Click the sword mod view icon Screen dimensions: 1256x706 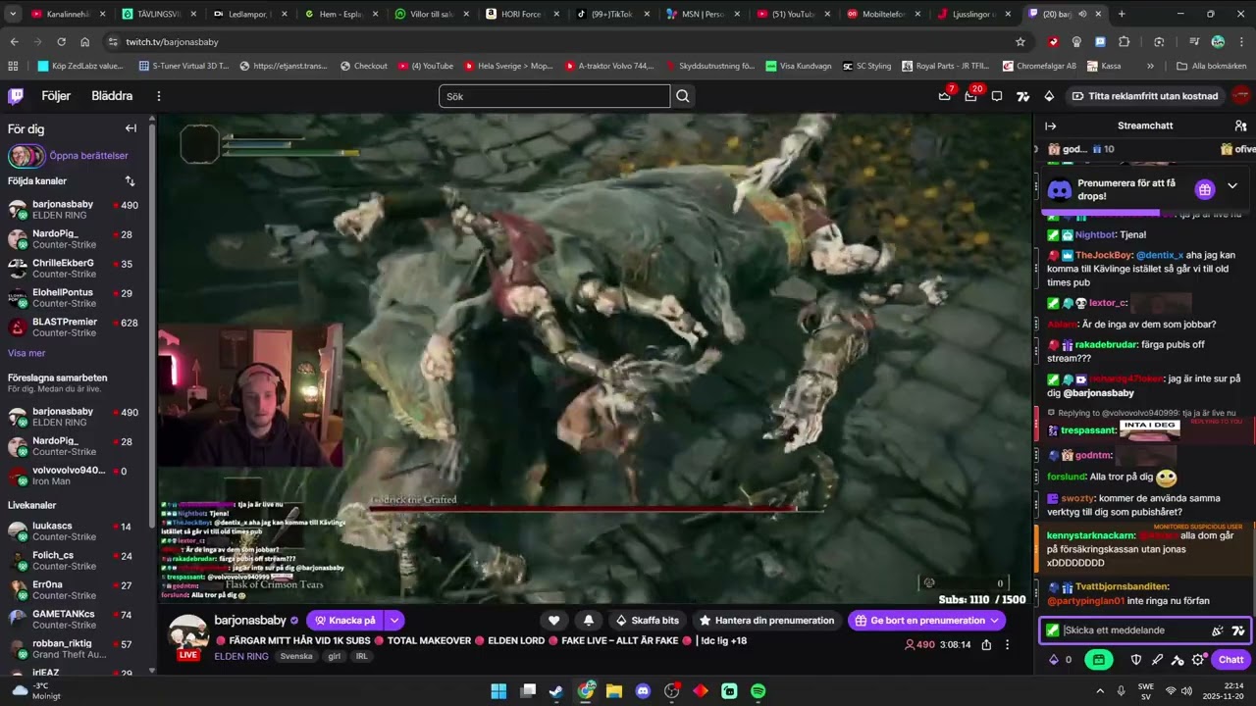[x=1157, y=660]
